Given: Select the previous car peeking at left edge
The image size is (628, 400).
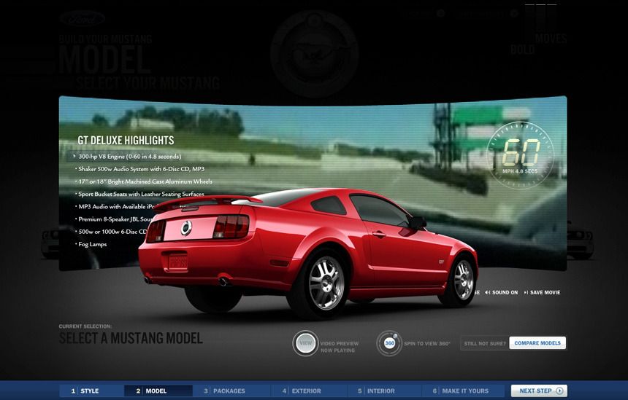Looking at the screenshot, I should pyautogui.click(x=50, y=244).
